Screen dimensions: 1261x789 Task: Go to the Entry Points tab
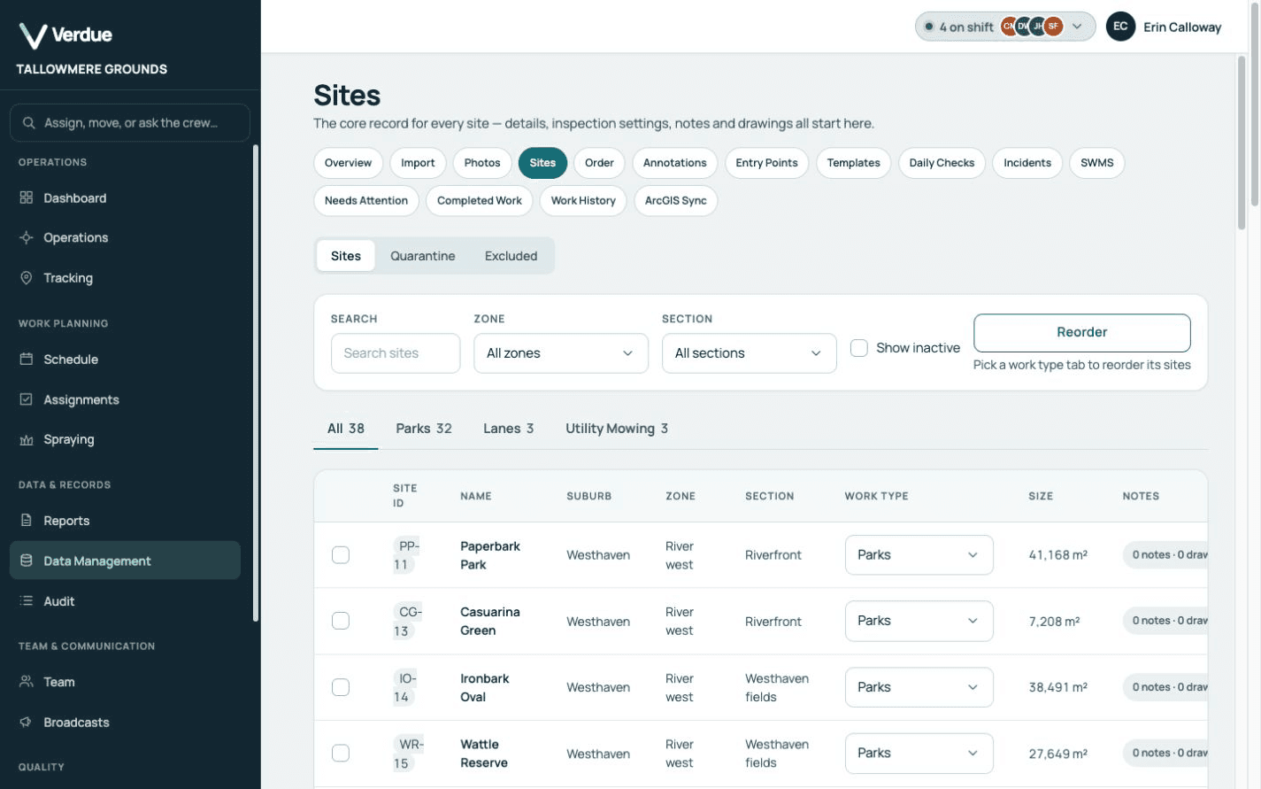[x=766, y=163]
